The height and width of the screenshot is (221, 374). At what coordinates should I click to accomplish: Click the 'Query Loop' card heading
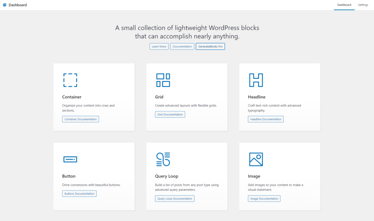167,176
